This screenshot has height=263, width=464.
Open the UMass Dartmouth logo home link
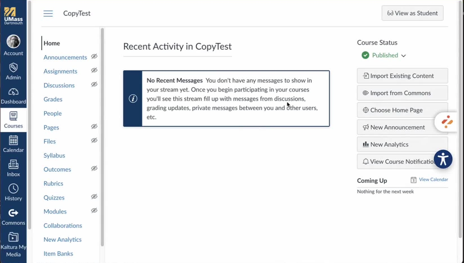click(x=13, y=16)
